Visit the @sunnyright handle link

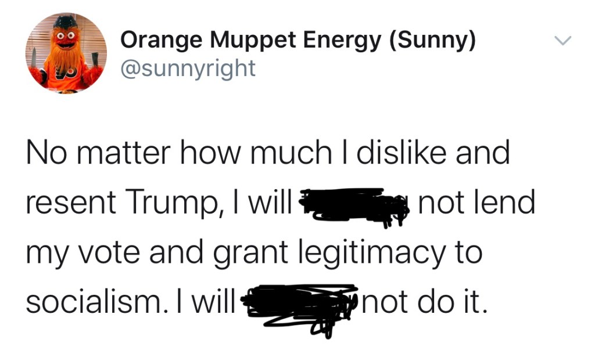[x=187, y=68]
